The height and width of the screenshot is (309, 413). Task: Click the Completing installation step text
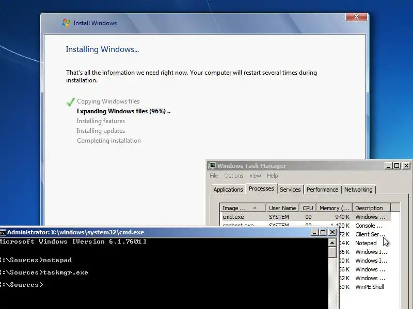[109, 140]
